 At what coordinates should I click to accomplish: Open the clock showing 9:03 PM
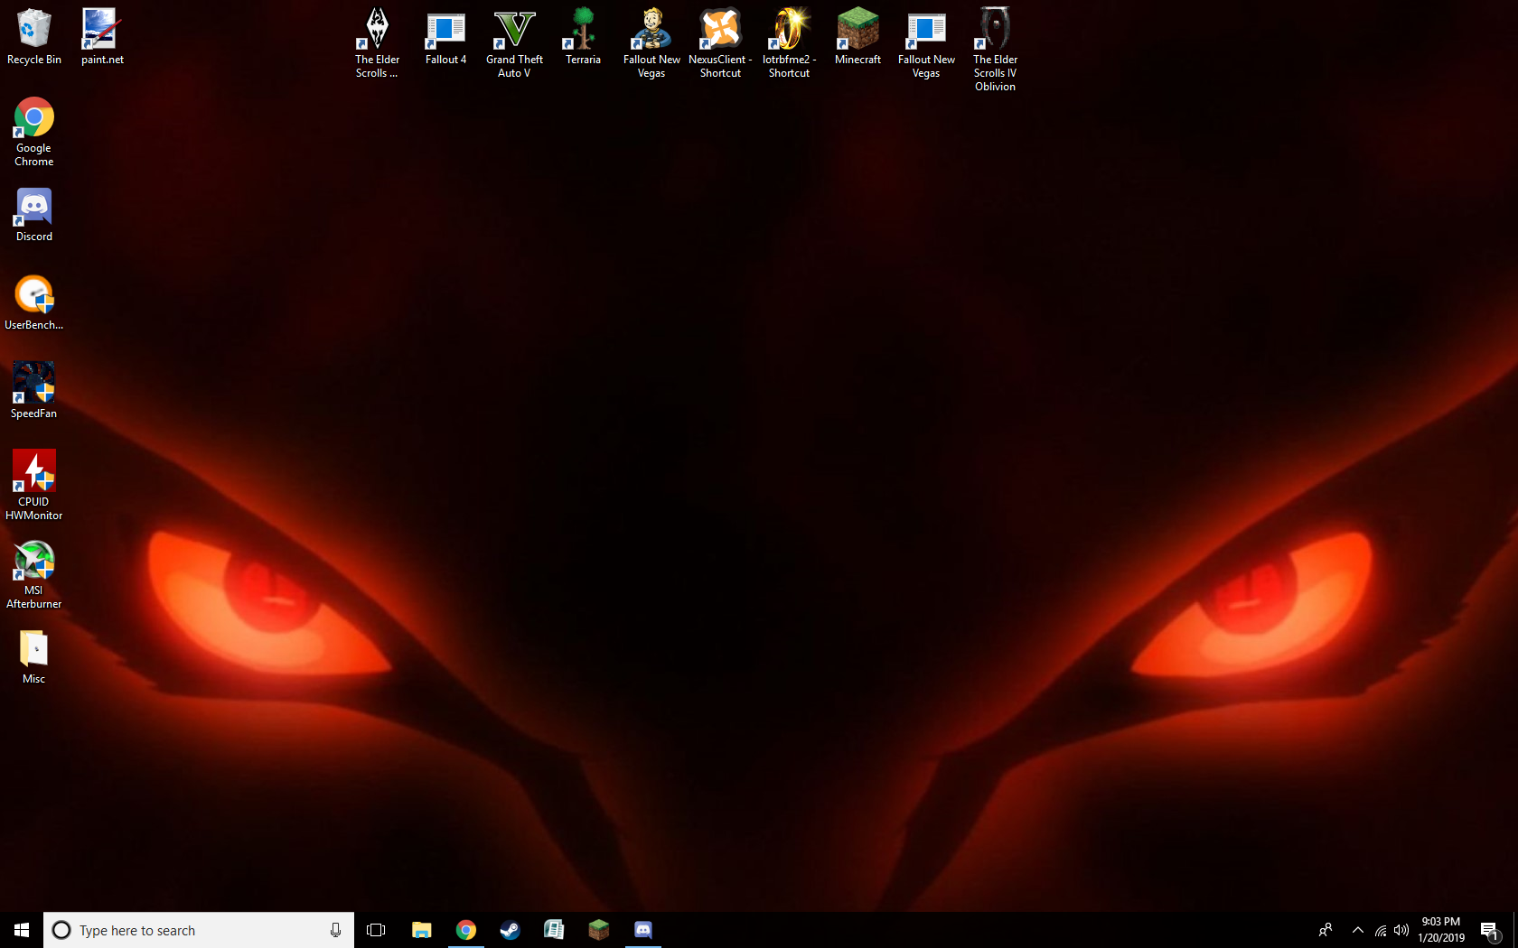[x=1441, y=930]
